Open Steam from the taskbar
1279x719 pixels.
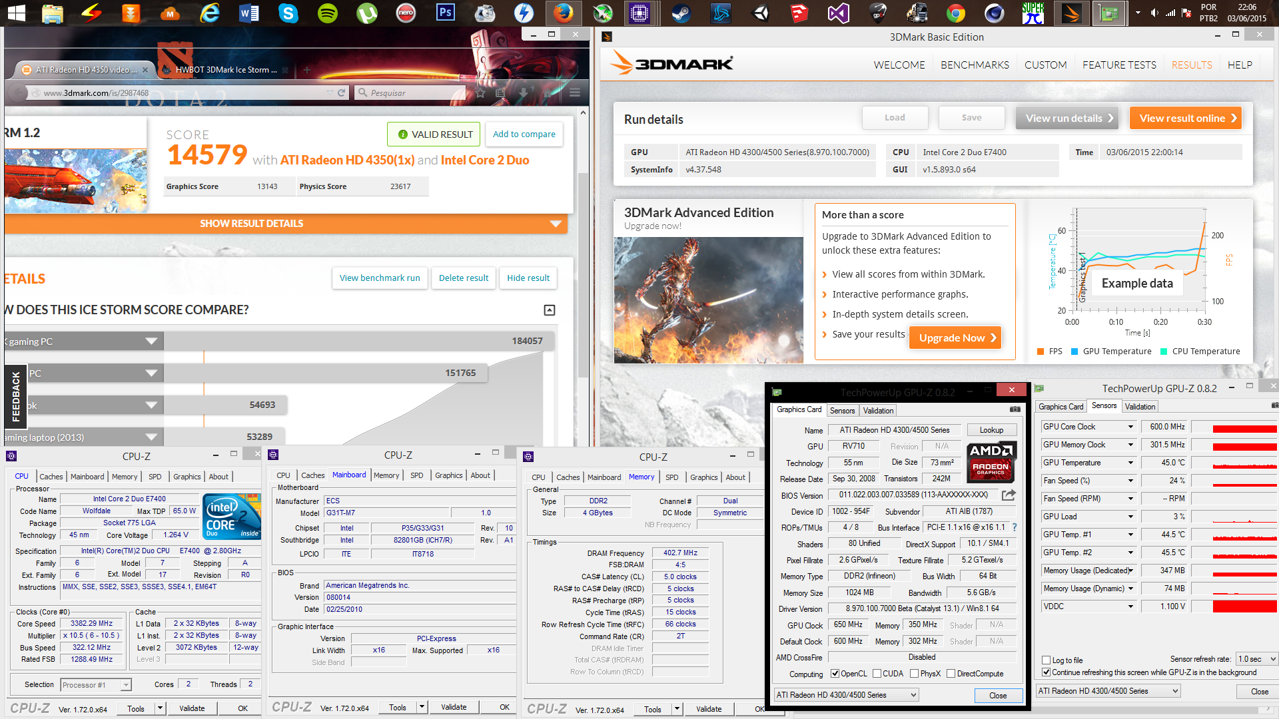pos(681,13)
